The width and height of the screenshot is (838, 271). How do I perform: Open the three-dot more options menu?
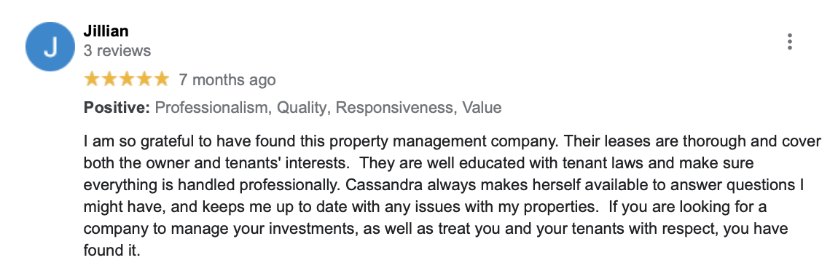[789, 42]
